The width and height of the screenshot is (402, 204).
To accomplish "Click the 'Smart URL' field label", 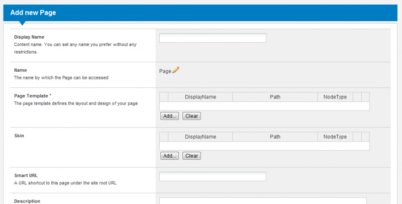I will [26, 175].
